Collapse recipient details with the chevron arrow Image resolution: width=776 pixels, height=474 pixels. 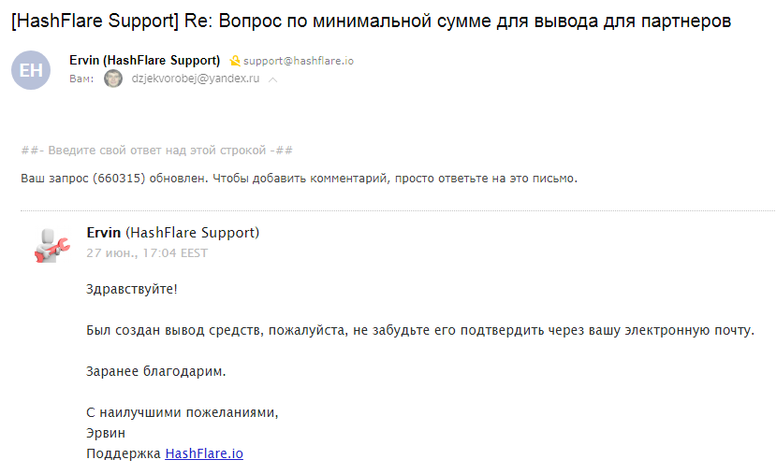pyautogui.click(x=272, y=79)
